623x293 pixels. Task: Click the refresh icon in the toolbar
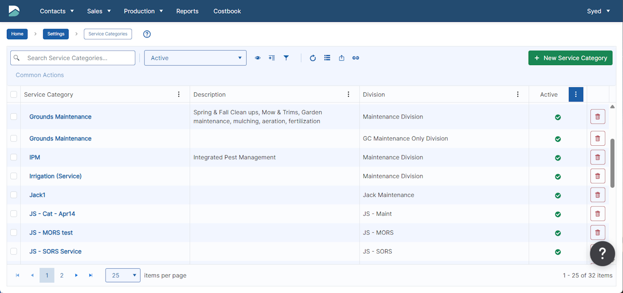point(313,58)
